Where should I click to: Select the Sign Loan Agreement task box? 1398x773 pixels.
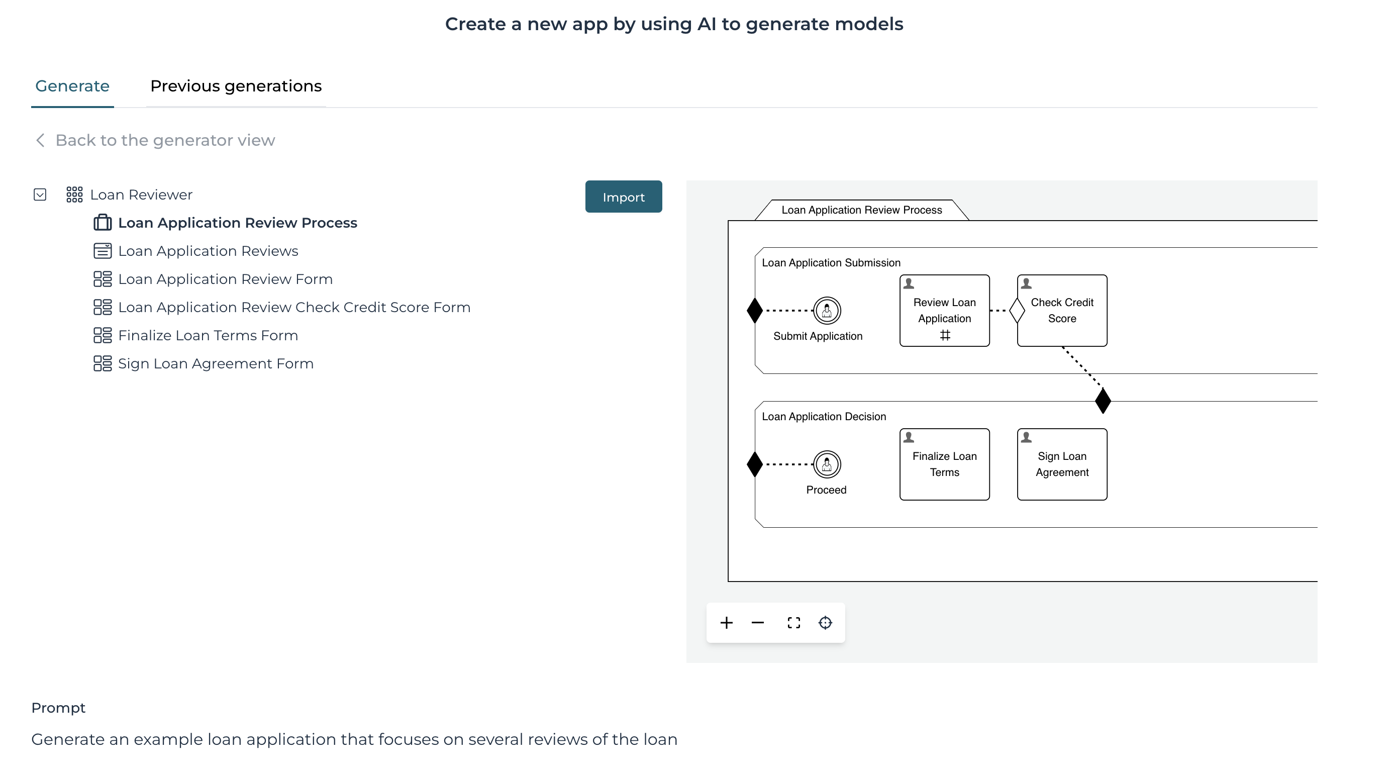1062,464
